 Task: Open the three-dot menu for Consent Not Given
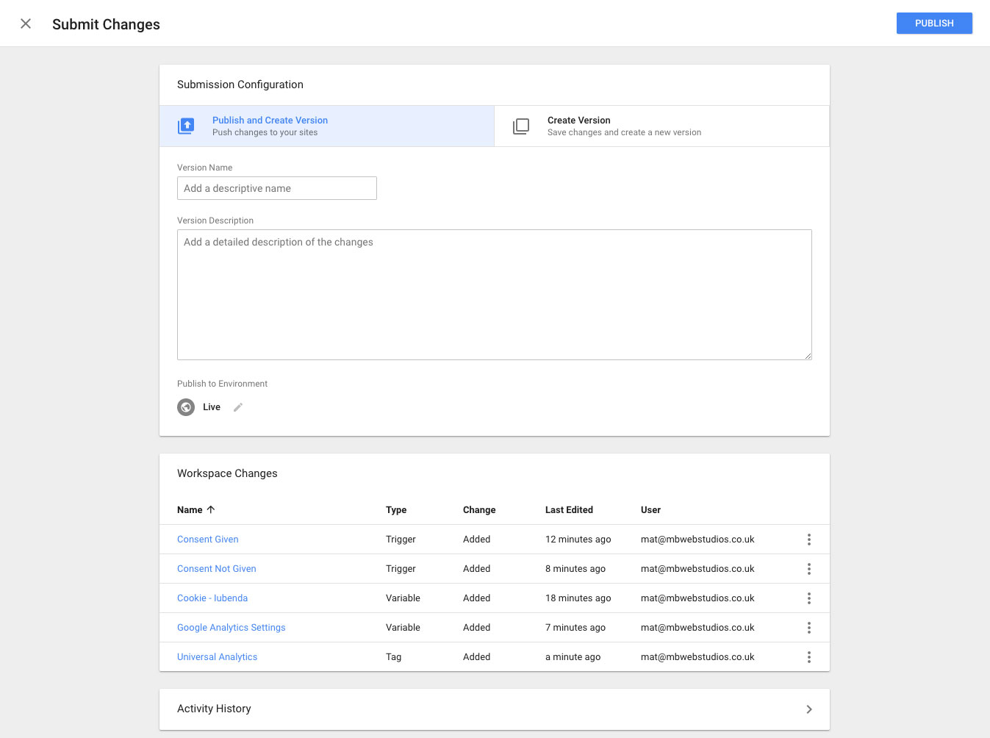(809, 569)
